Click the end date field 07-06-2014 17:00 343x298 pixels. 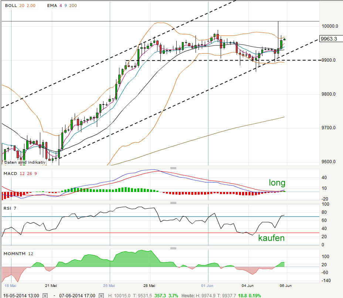click(x=77, y=295)
